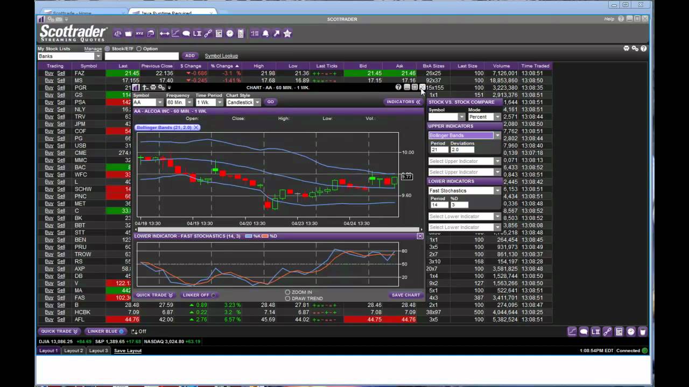This screenshot has width=689, height=387.
Task: Click the chart icon in main toolbar
Action: point(175,33)
